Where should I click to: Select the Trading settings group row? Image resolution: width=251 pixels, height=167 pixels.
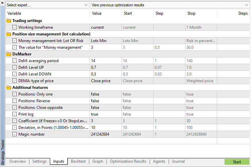point(128,21)
